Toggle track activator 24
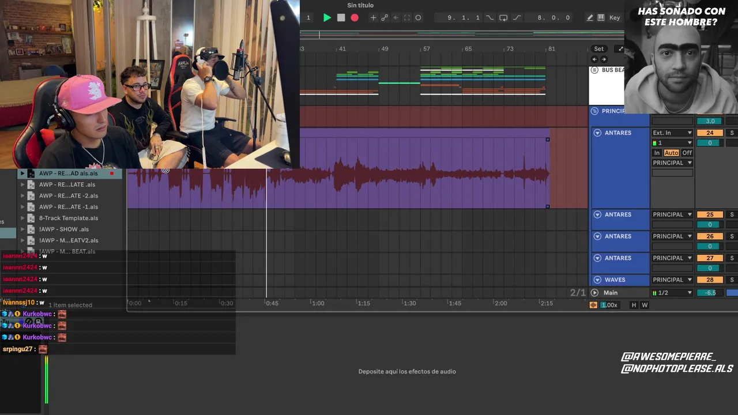This screenshot has width=738, height=415. click(710, 133)
